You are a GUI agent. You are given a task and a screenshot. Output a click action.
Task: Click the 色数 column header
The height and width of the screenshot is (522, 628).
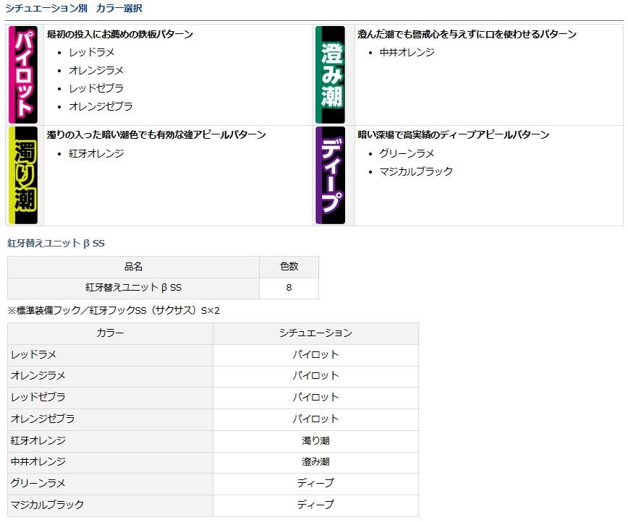[289, 267]
